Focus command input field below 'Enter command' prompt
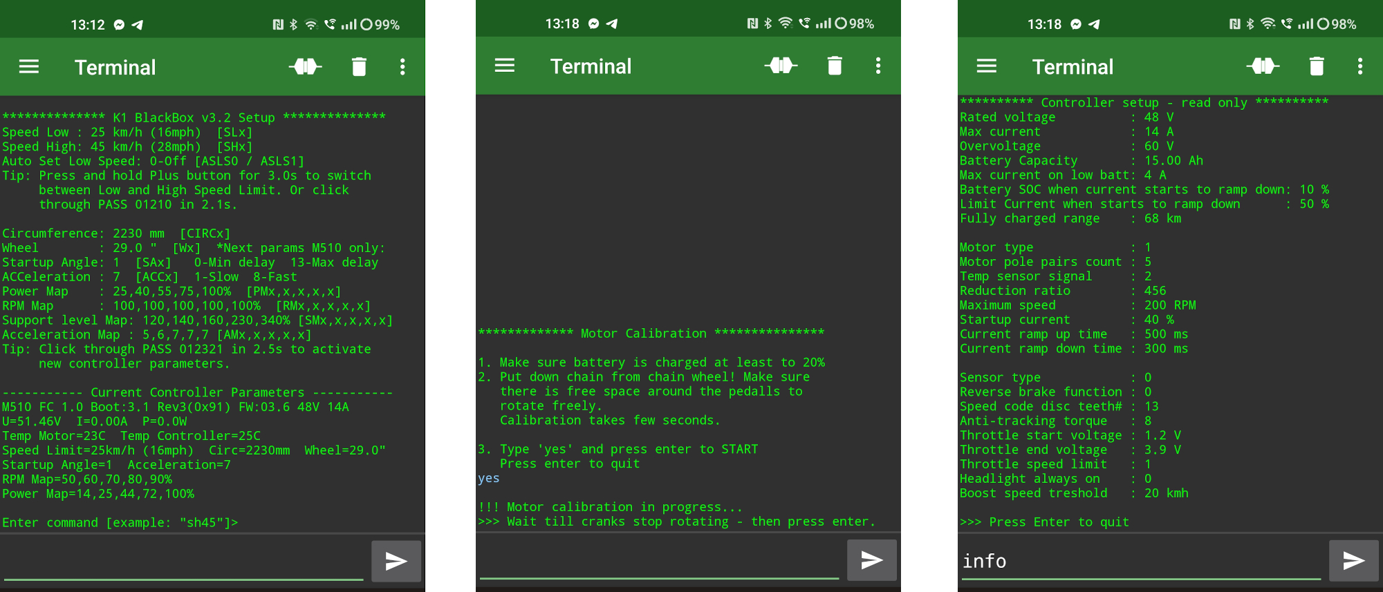The width and height of the screenshot is (1383, 592). (183, 561)
